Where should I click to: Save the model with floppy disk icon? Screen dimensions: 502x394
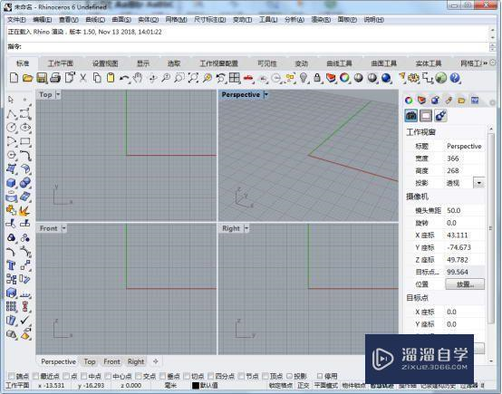pyautogui.click(x=42, y=78)
